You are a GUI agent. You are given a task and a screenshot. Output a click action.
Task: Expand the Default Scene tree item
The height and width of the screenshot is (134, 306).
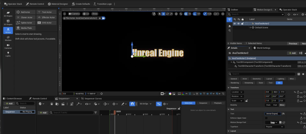point(250,27)
